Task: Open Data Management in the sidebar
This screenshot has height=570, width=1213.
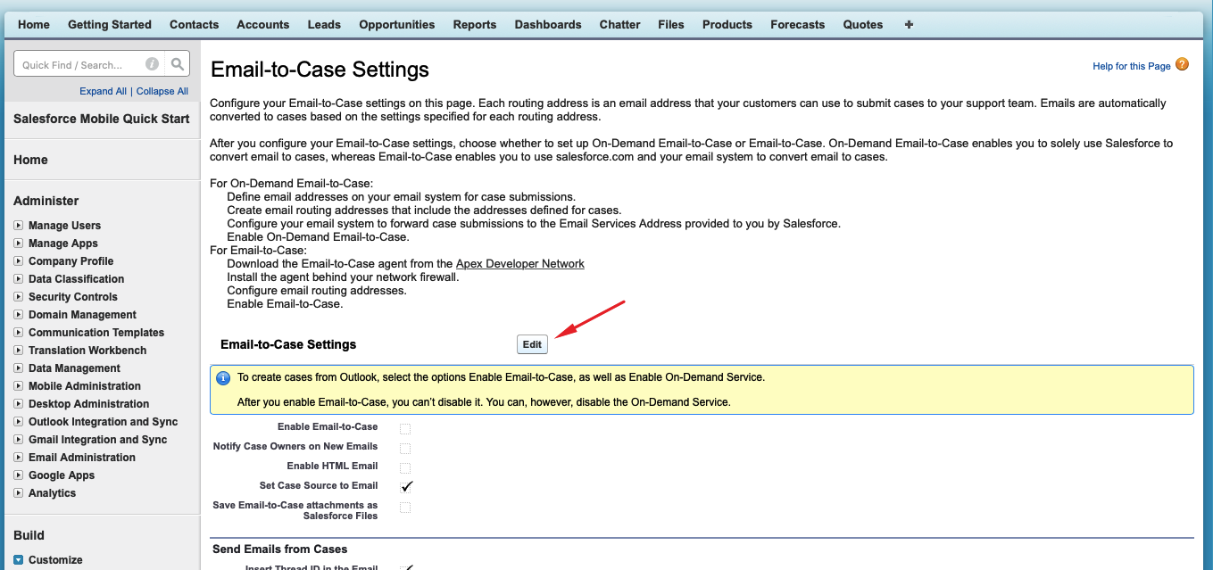Action: pyautogui.click(x=74, y=368)
